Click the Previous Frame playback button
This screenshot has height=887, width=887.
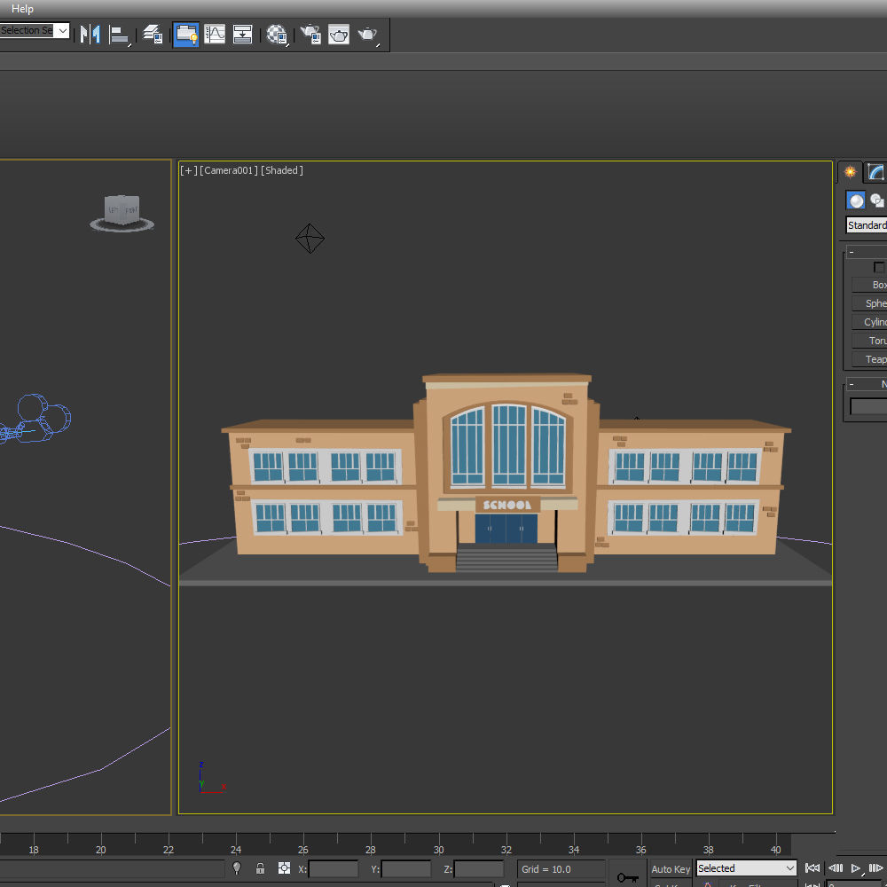click(x=836, y=868)
